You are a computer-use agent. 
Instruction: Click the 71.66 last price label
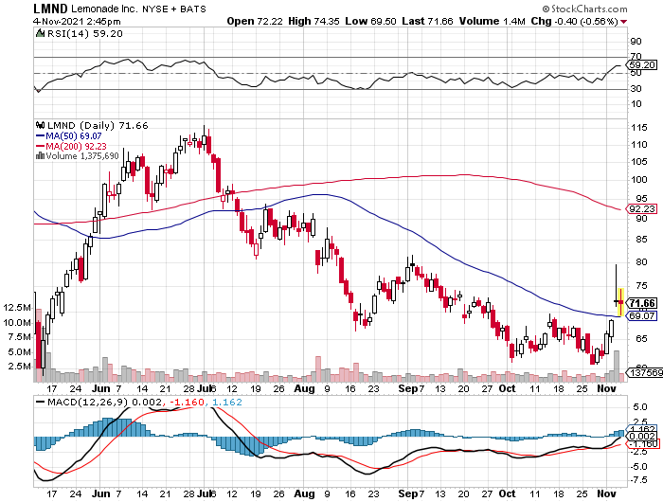click(x=642, y=303)
